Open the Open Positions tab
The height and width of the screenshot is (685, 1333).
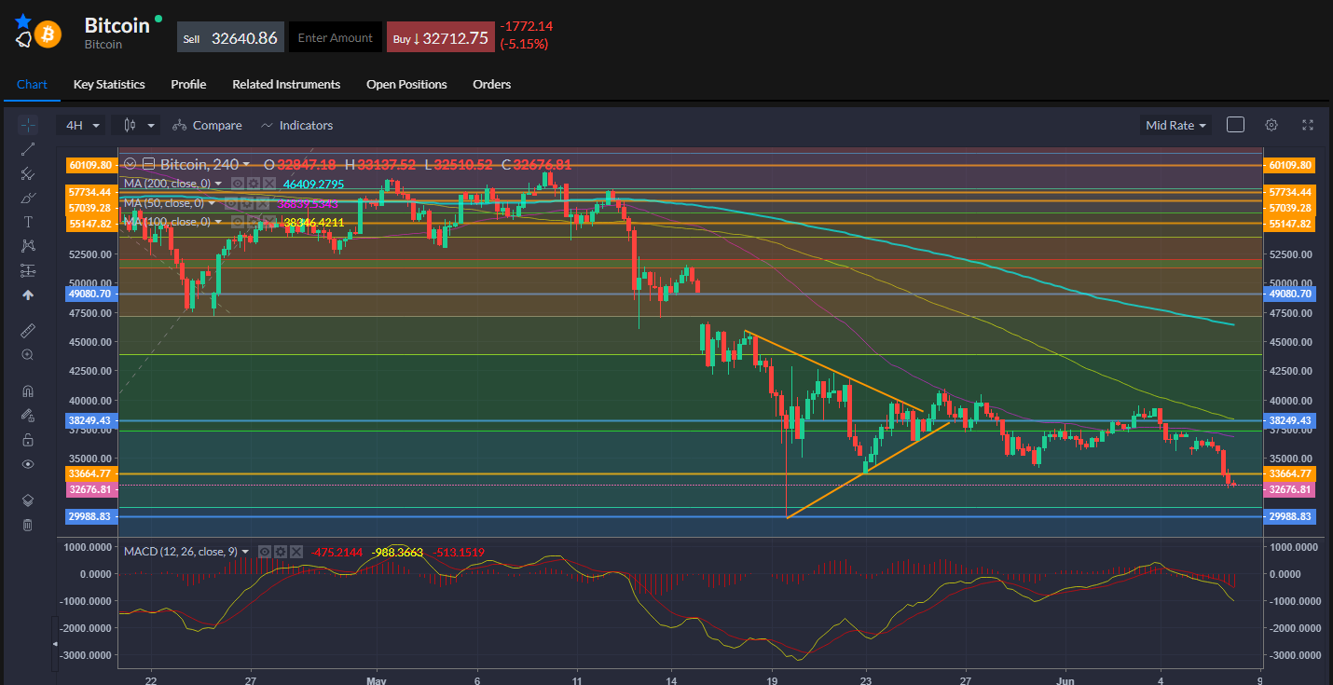point(406,84)
